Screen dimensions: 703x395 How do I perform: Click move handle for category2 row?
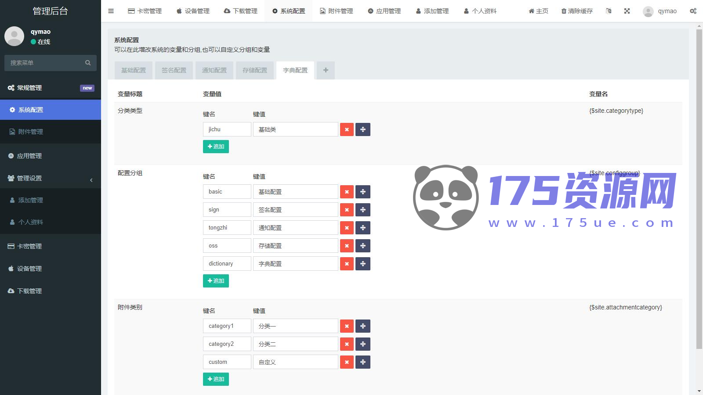coord(363,344)
